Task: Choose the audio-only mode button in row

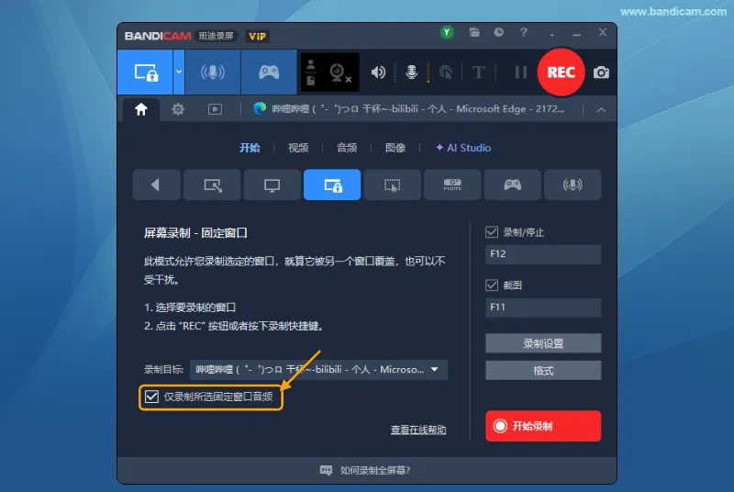Action: point(573,184)
